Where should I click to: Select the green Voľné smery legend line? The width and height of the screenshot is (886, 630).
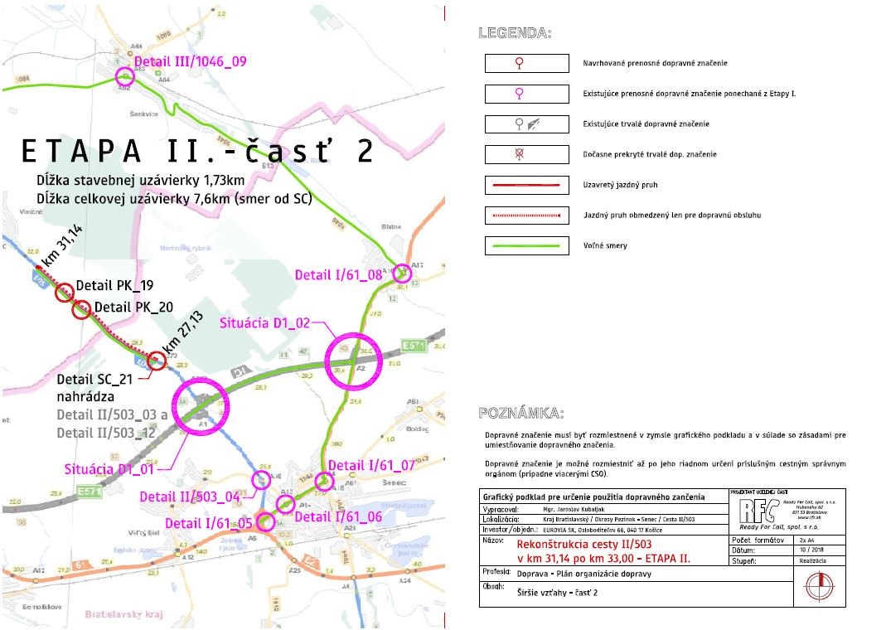[527, 245]
